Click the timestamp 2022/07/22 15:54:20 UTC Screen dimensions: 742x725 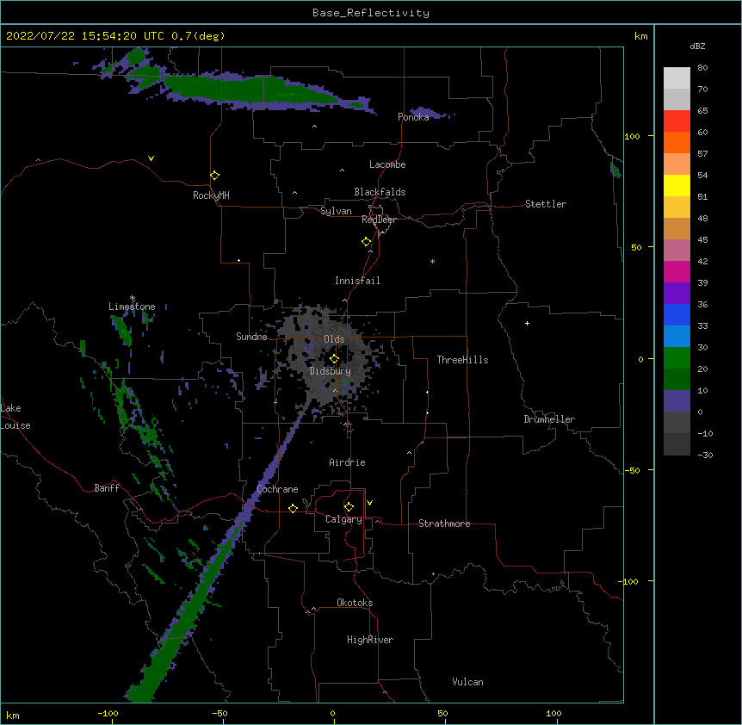coord(85,36)
